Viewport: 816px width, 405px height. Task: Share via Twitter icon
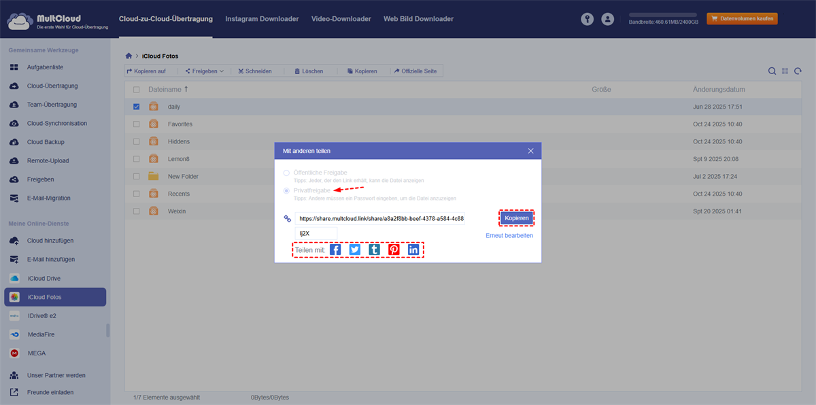click(x=355, y=249)
